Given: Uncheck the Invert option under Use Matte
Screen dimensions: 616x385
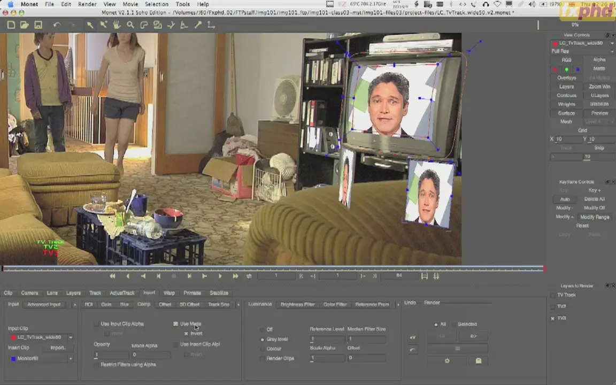Looking at the screenshot, I should pyautogui.click(x=186, y=334).
